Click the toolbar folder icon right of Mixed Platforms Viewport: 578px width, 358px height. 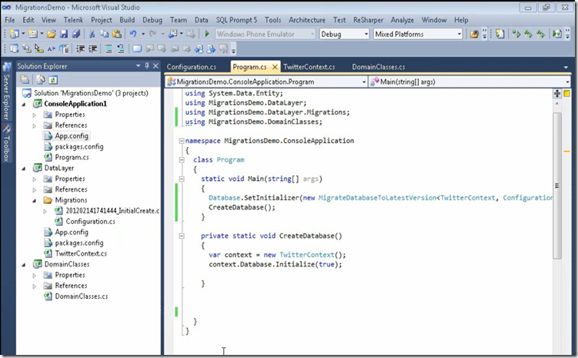point(474,34)
